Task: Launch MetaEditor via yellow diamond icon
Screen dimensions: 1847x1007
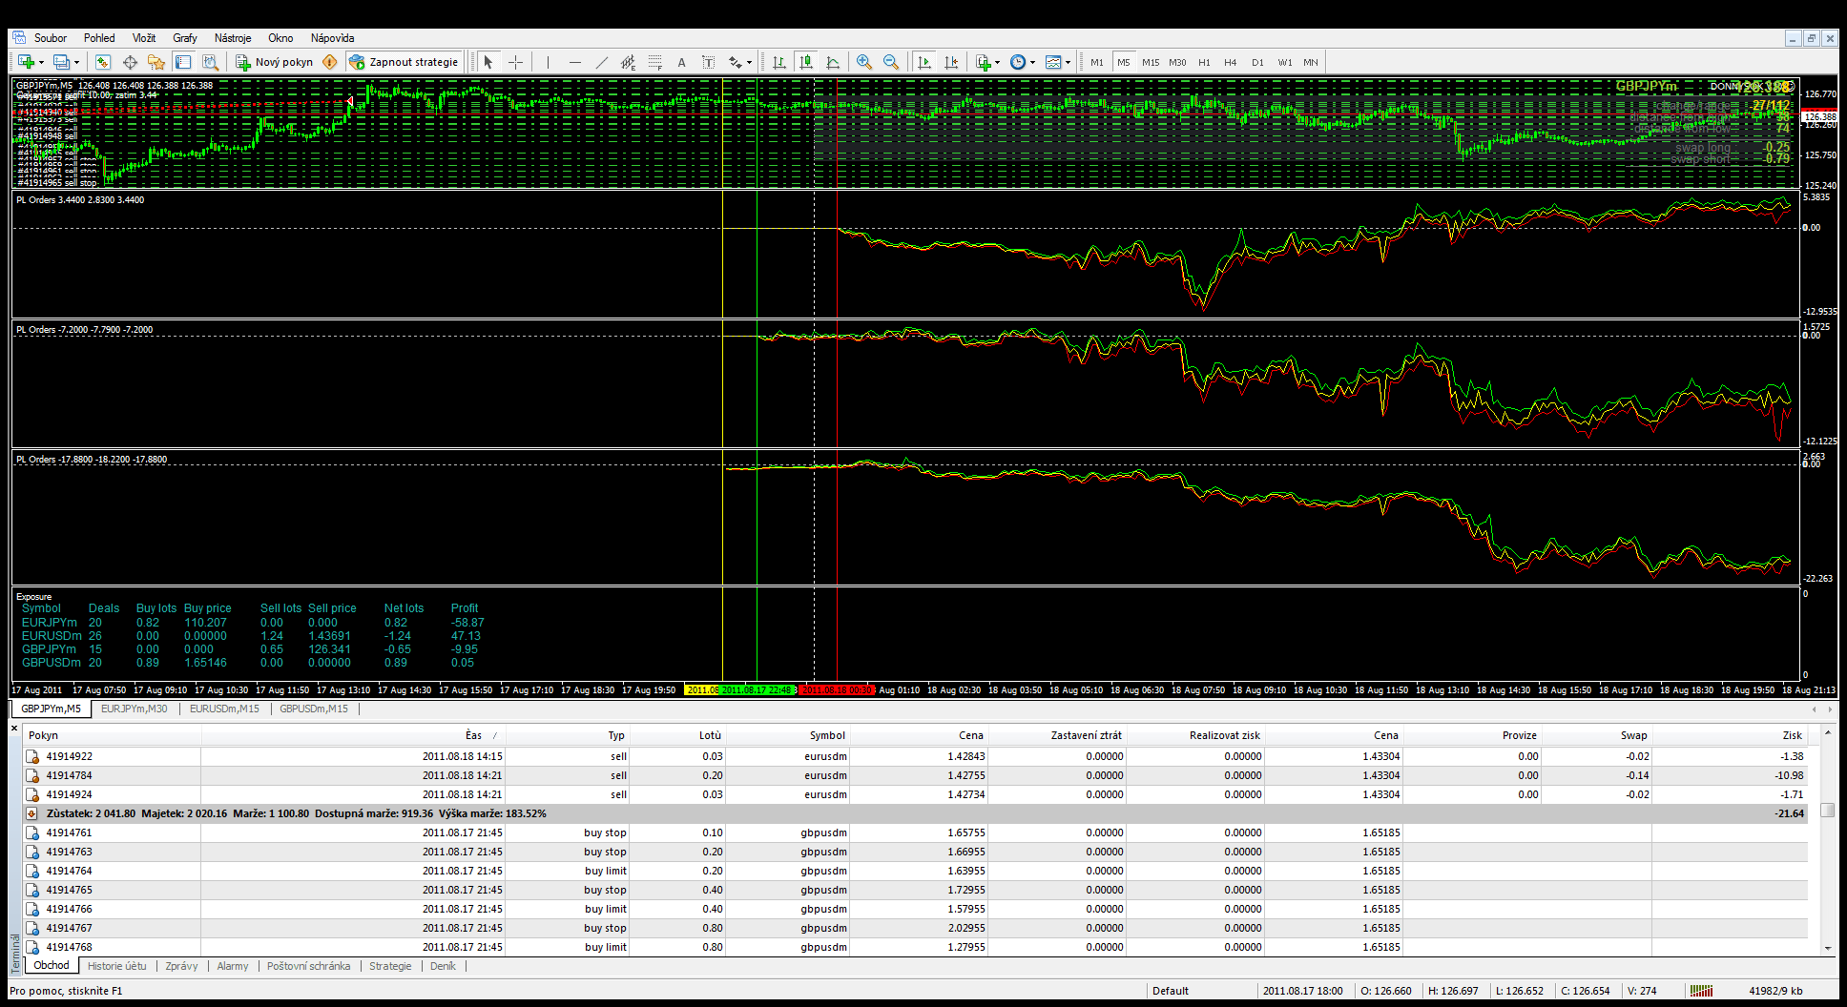Action: (x=330, y=62)
